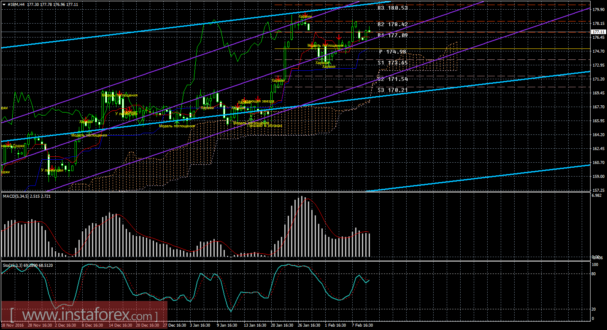
Task: Click the 'Просвет в облаках' pattern label
Action: pos(264,126)
